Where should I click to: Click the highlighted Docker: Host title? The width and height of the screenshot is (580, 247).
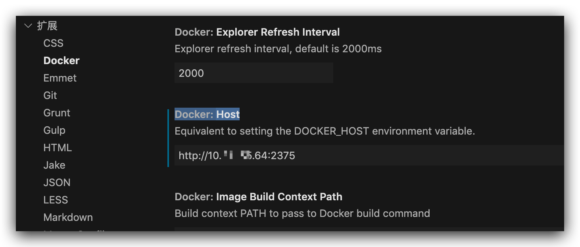pyautogui.click(x=207, y=114)
